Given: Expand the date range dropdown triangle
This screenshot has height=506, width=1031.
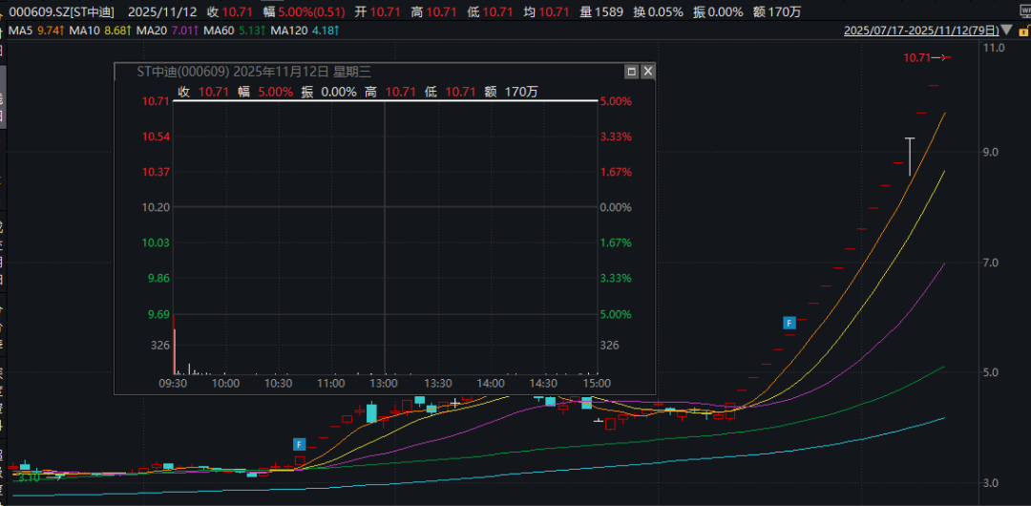Looking at the screenshot, I should coord(1006,31).
